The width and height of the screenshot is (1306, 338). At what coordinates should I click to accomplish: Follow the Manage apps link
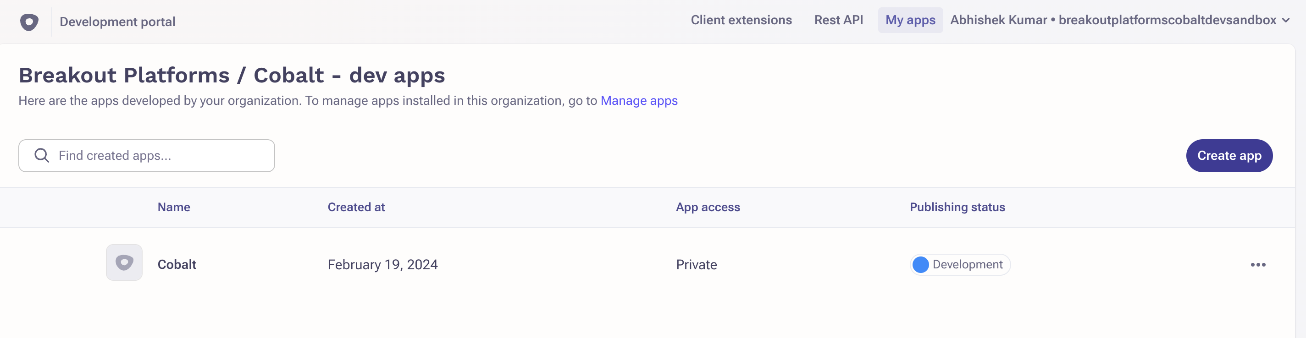pyautogui.click(x=639, y=101)
